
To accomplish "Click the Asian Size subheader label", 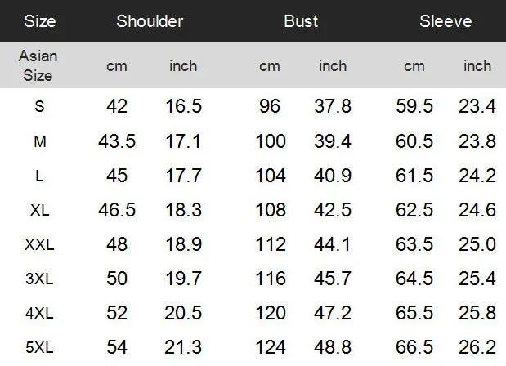I will tap(38, 66).
